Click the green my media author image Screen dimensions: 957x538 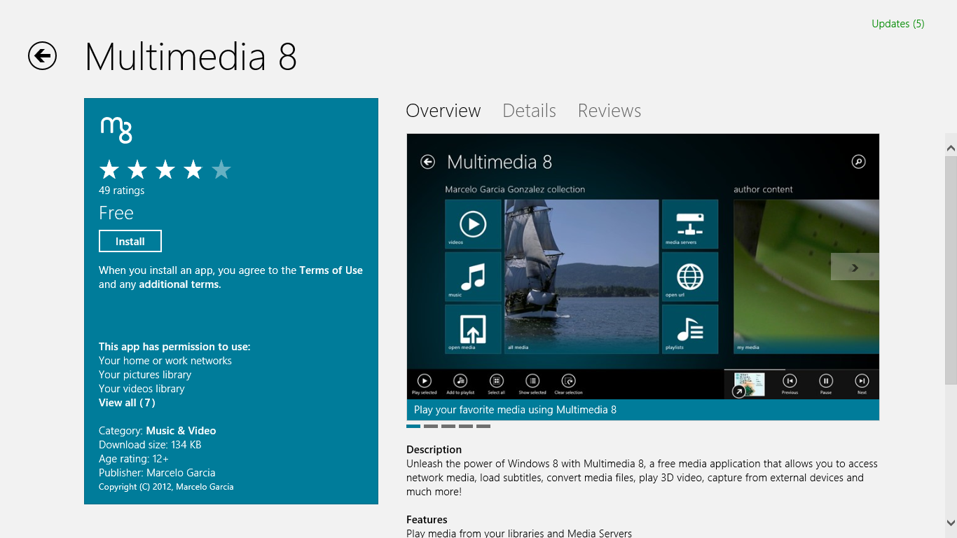pyautogui.click(x=806, y=277)
